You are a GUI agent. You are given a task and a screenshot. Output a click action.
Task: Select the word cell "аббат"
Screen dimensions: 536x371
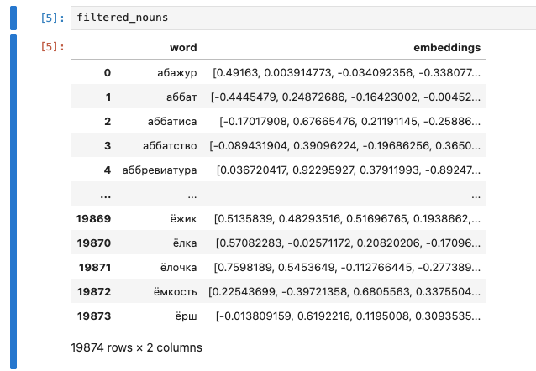pyautogui.click(x=181, y=97)
